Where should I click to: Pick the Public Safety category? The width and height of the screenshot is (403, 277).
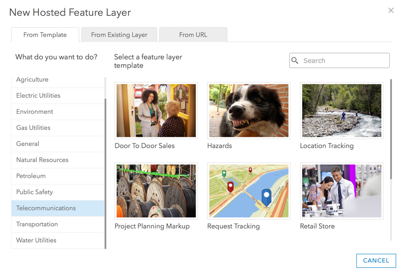pyautogui.click(x=34, y=192)
